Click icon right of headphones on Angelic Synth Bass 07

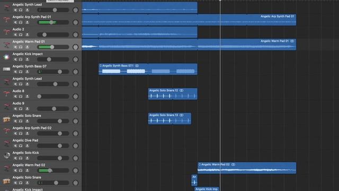tap(27, 72)
